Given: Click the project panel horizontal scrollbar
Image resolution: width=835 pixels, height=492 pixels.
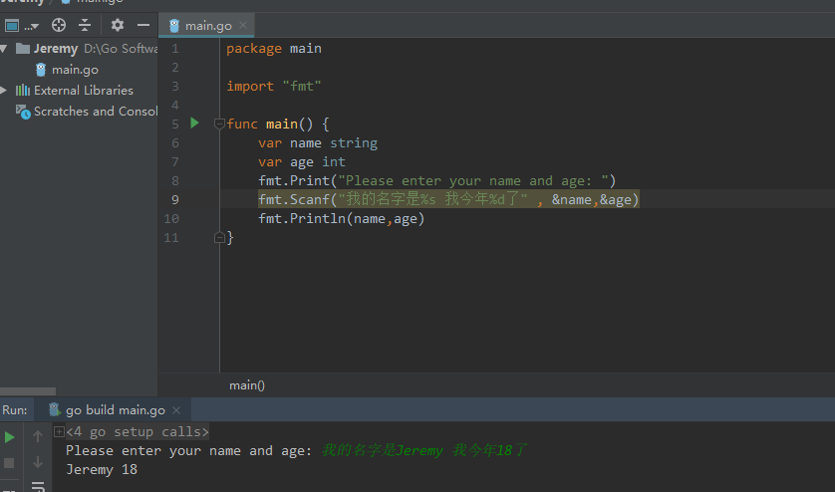Looking at the screenshot, I should pos(28,391).
